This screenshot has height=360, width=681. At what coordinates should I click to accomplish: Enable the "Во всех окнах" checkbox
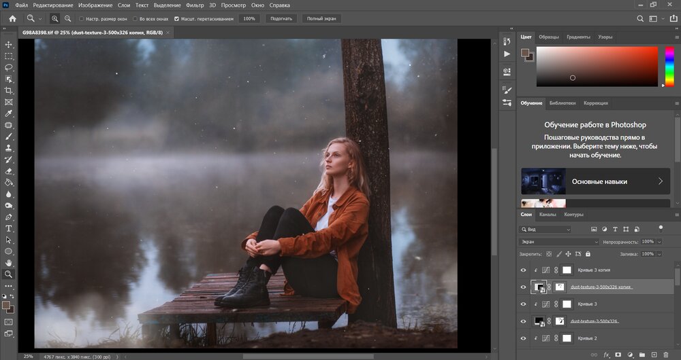(x=134, y=19)
